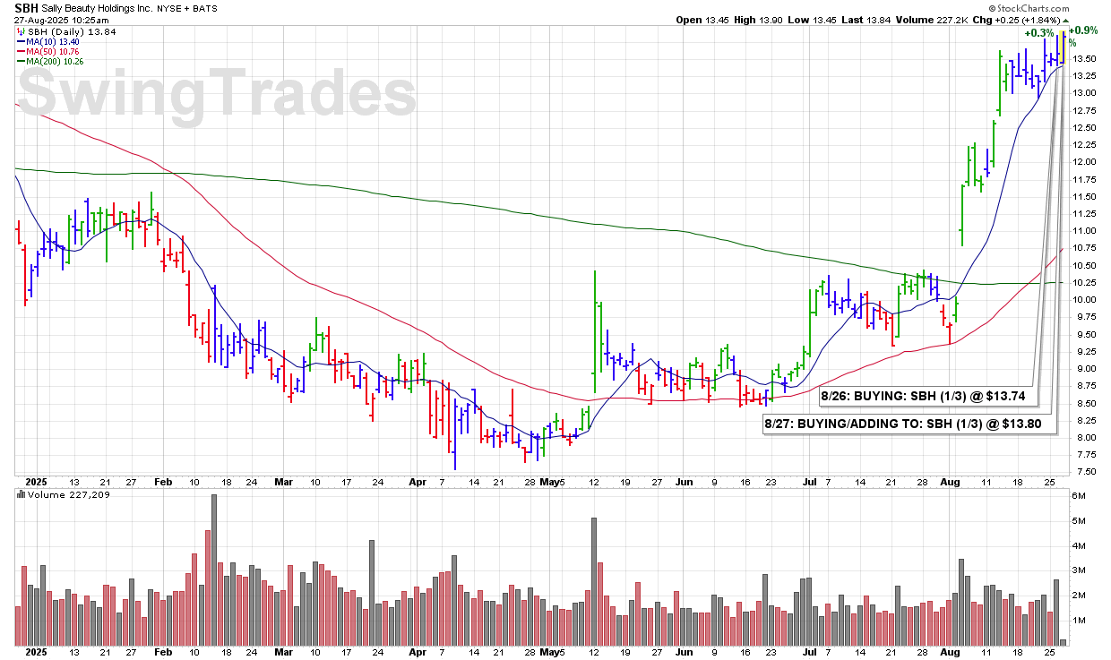Image resolution: width=1111 pixels, height=660 pixels.
Task: Click the SwingTrades watermark text
Action: pyautogui.click(x=218, y=95)
